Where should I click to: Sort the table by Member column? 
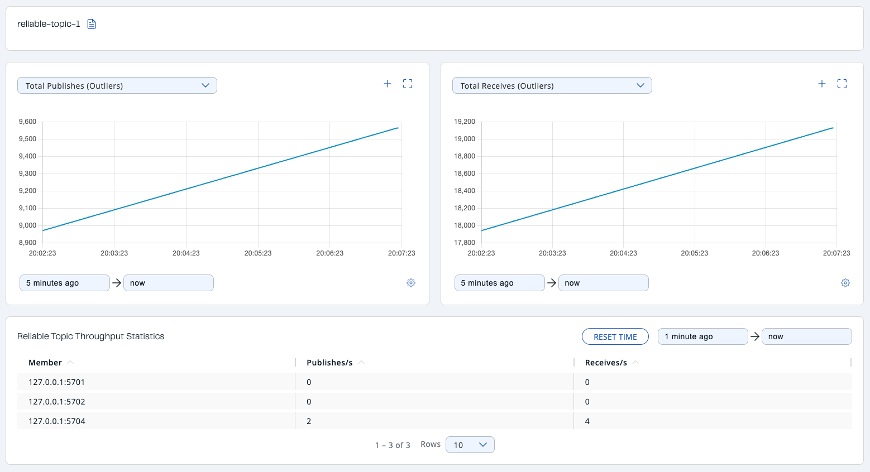click(50, 362)
